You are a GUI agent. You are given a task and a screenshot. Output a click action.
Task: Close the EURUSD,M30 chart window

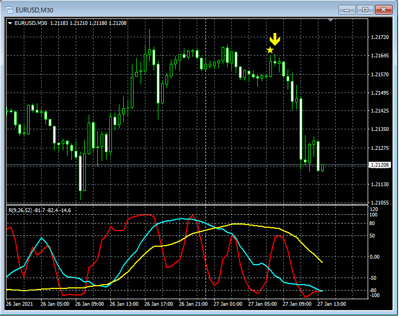(384, 10)
